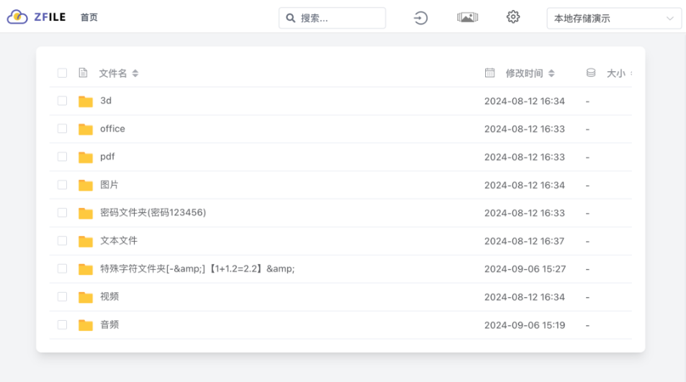Focus the 搜索 search input field

[x=332, y=18]
